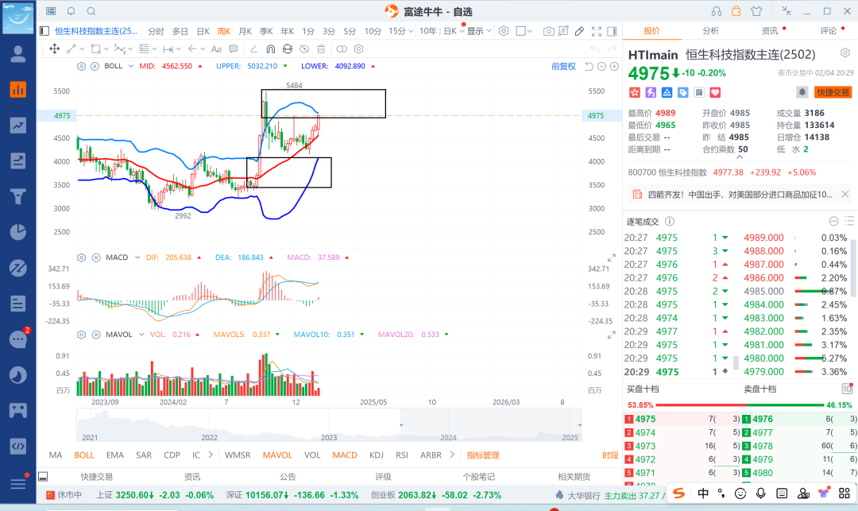This screenshot has width=858, height=511.
Task: Toggle the magnet snap tool
Action: 270,48
